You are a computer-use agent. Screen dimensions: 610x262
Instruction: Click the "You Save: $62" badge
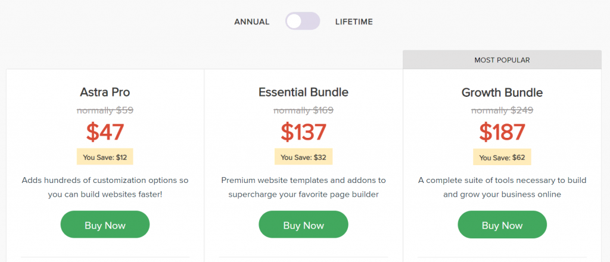(502, 157)
